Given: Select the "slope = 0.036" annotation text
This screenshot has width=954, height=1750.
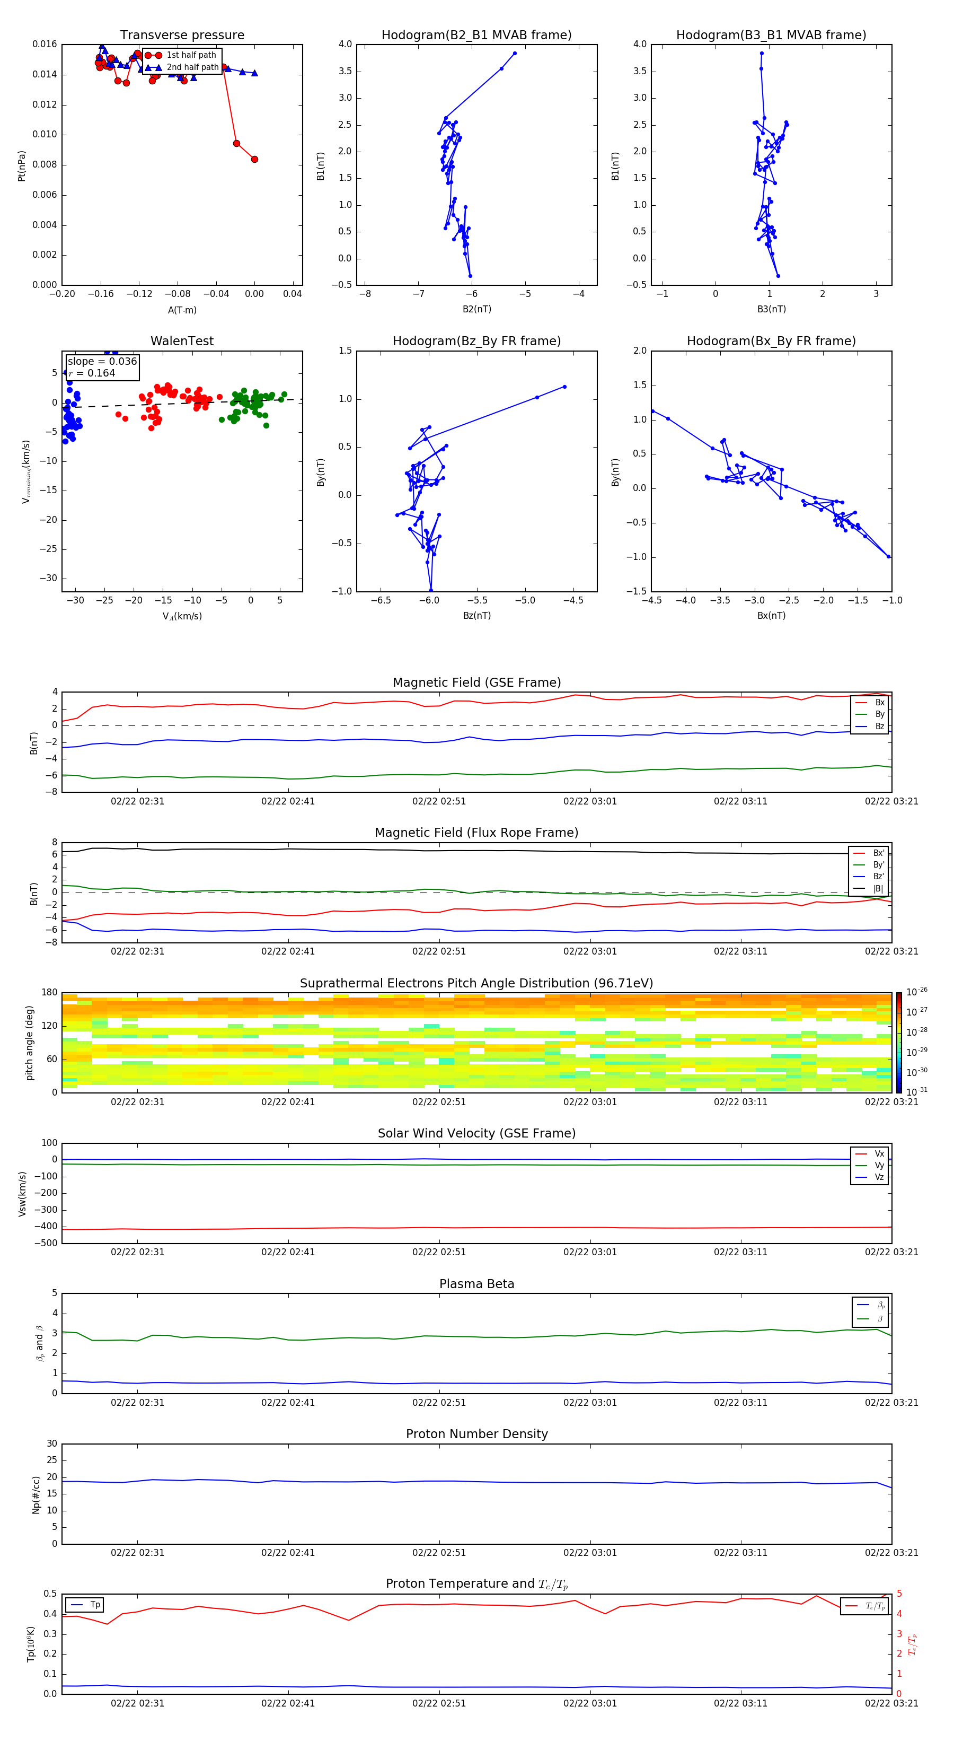Looking at the screenshot, I should coord(102,362).
